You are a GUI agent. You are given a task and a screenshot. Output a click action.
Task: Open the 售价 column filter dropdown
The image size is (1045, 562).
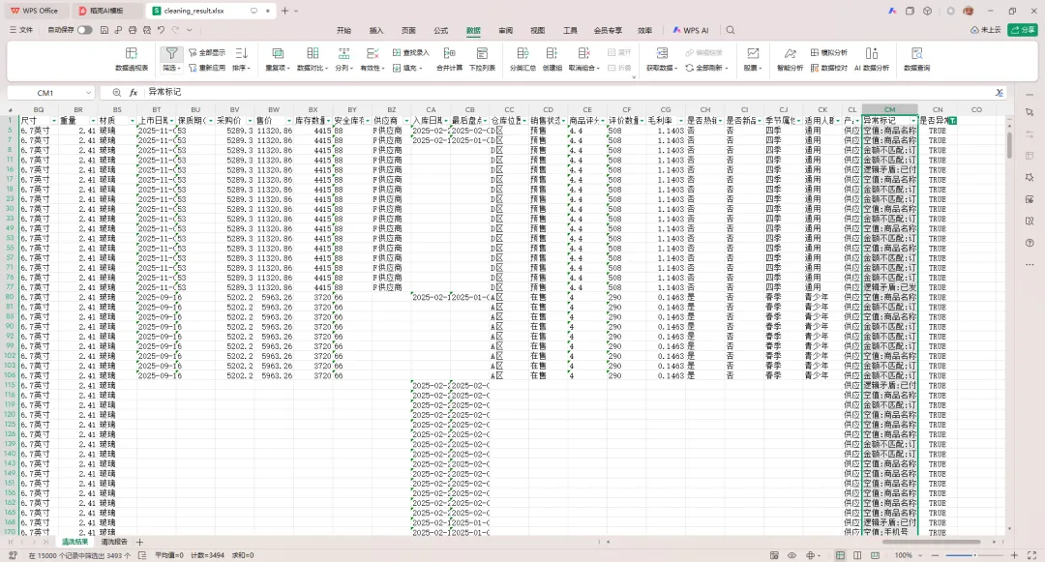click(x=289, y=121)
